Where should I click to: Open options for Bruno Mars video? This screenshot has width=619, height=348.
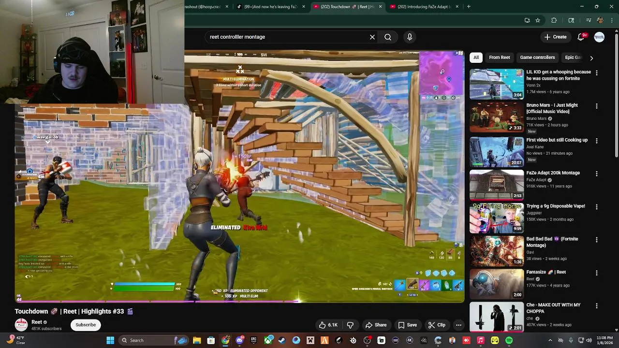point(597,106)
